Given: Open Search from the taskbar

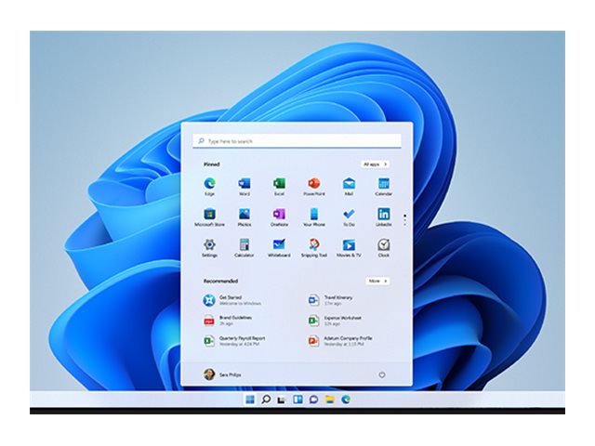Looking at the screenshot, I should [x=266, y=400].
